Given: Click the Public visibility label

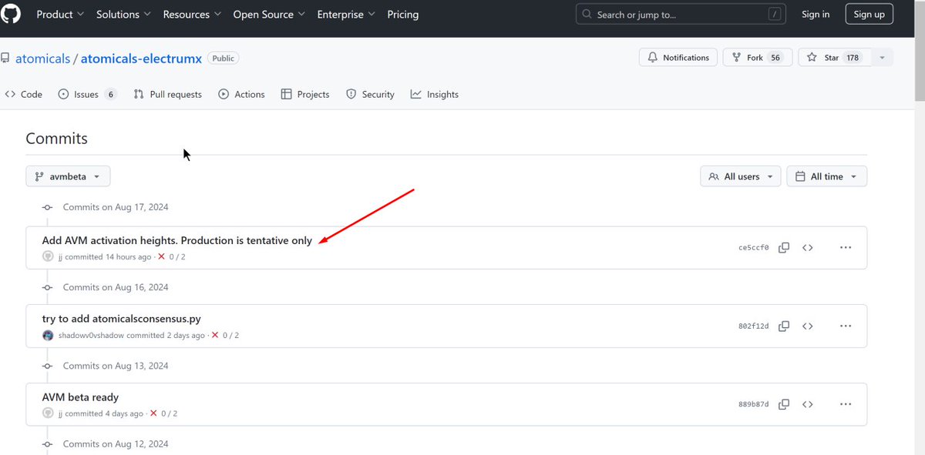Looking at the screenshot, I should coord(224,59).
